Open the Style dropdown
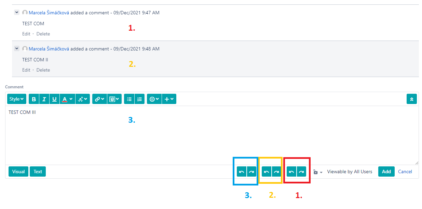The width and height of the screenshot is (422, 209). tap(17, 99)
